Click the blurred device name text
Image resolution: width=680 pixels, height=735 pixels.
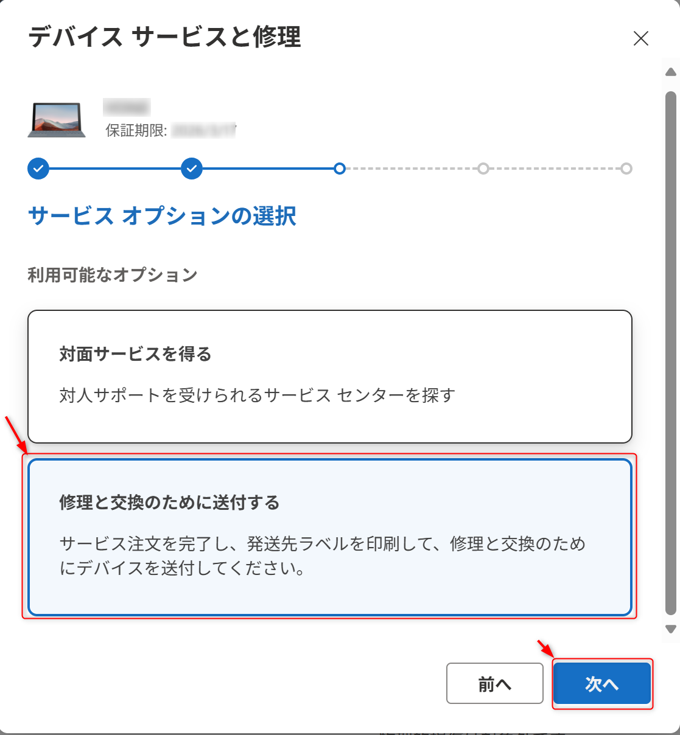point(127,108)
